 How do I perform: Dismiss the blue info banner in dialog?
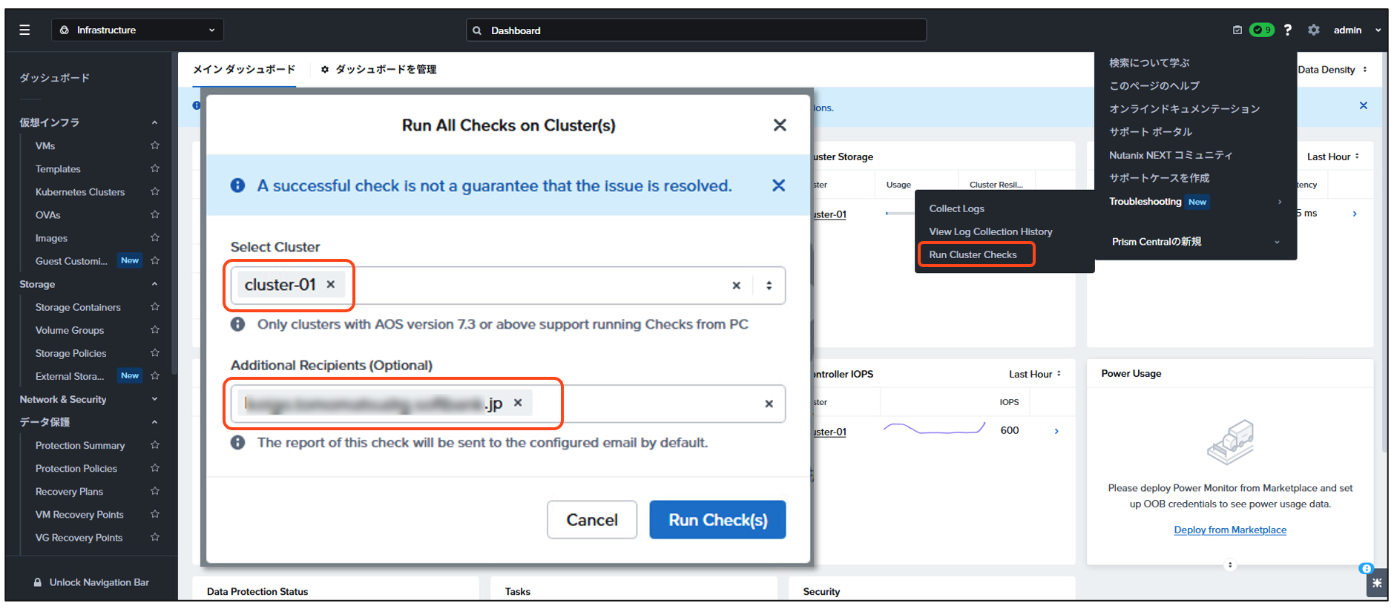click(778, 185)
